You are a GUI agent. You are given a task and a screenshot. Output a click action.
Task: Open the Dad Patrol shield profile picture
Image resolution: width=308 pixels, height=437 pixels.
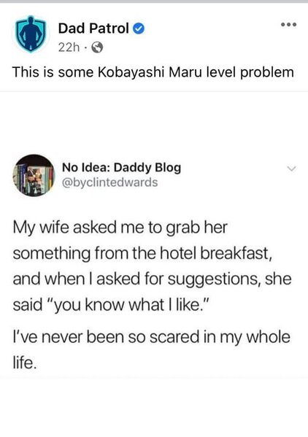point(31,34)
